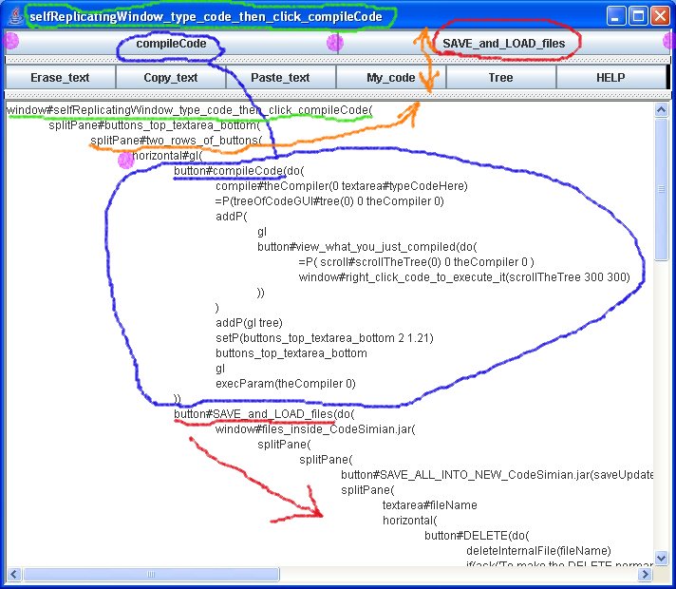The width and height of the screenshot is (676, 589).
Task: Select the My_code button
Action: pos(390,78)
